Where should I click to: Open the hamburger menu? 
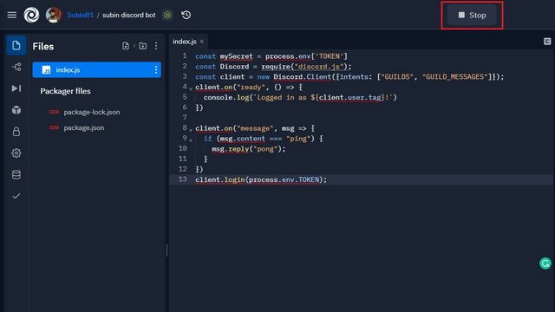pos(11,15)
